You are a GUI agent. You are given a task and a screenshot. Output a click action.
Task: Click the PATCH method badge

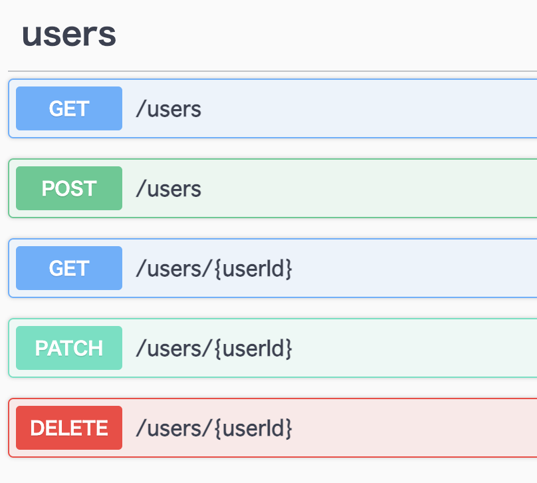click(68, 348)
